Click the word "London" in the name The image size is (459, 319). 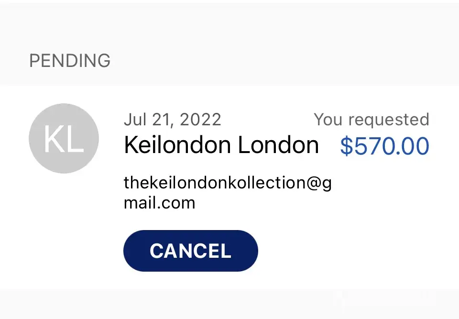[278, 145]
